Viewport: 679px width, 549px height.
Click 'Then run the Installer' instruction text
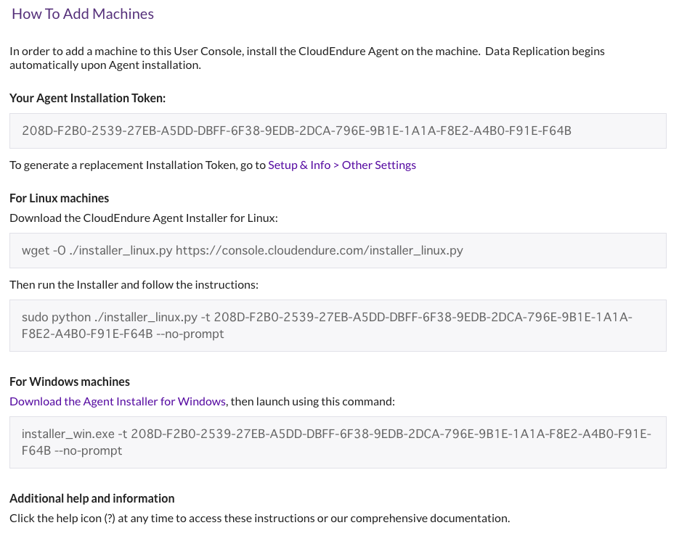(134, 285)
